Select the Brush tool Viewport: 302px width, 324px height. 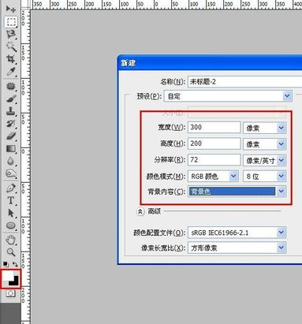(11, 99)
